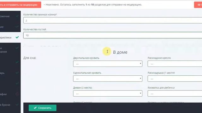Click checkmark icon beside 'брони' sidebar item

coord(17,105)
